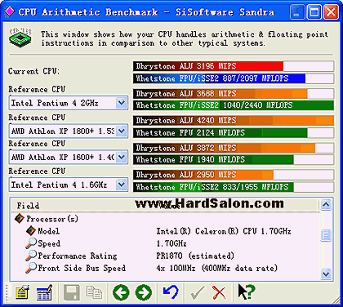Click the options clipboard icon in the bottom toolbar
Viewport: 343px width, 307px height.
click(x=23, y=292)
